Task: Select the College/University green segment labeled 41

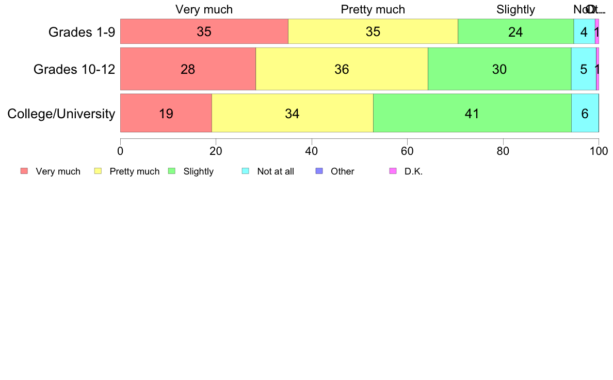Action: [x=472, y=113]
